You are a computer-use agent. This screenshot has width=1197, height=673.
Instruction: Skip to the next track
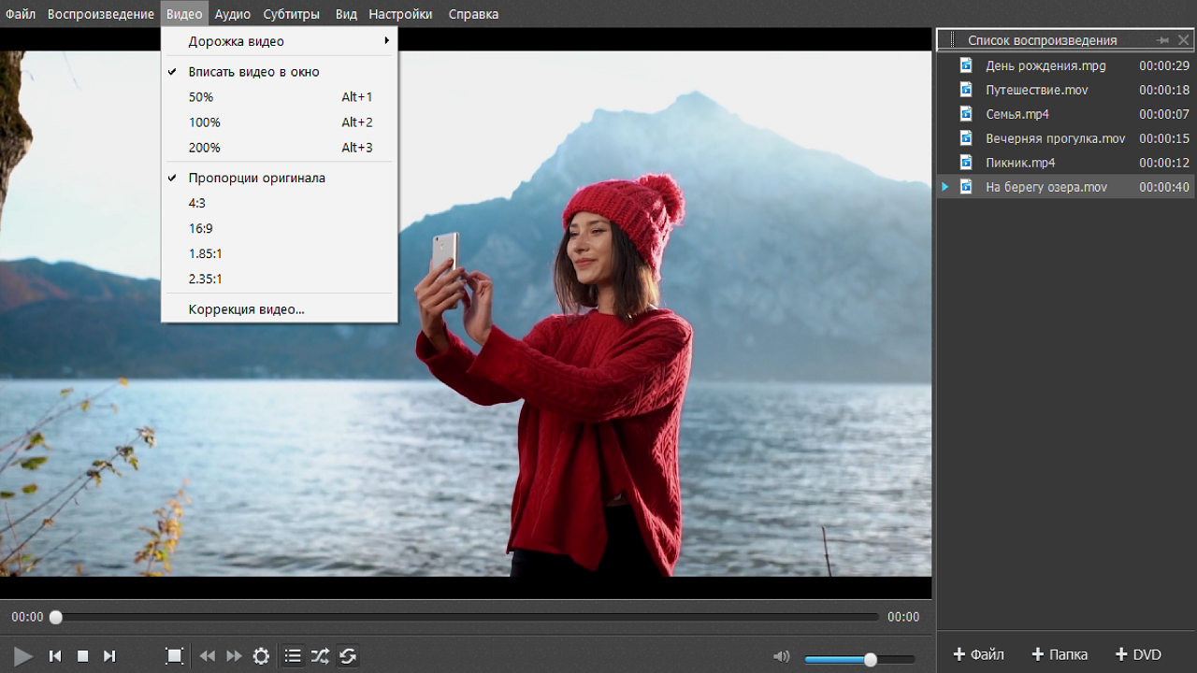click(x=109, y=656)
